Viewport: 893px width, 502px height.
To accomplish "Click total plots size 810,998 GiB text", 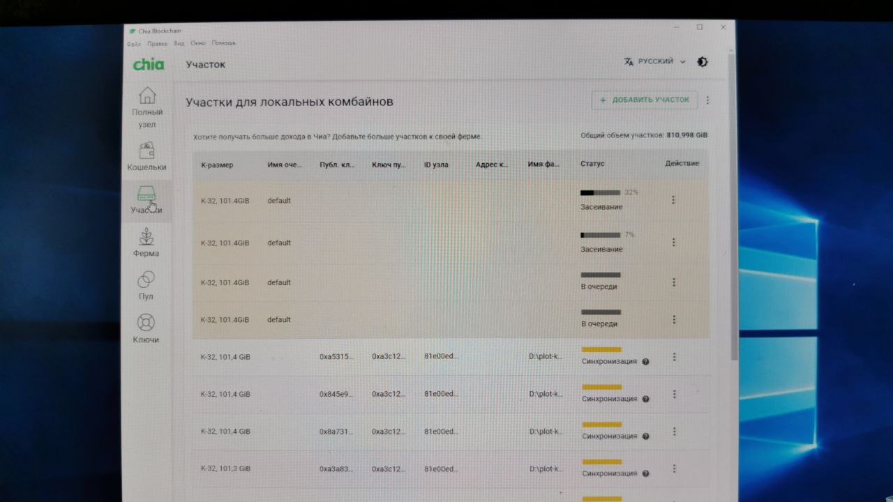I will (687, 135).
